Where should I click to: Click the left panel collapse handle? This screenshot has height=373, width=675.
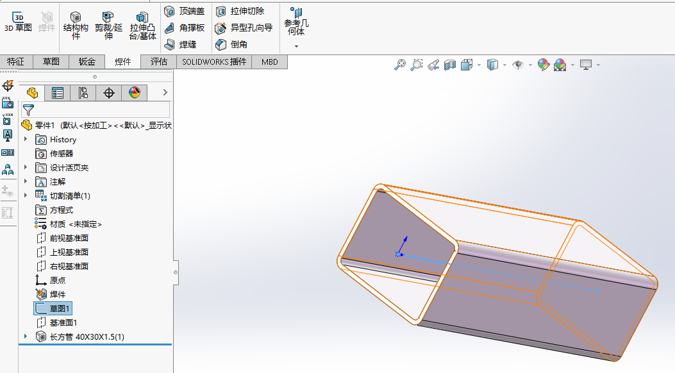pyautogui.click(x=176, y=272)
